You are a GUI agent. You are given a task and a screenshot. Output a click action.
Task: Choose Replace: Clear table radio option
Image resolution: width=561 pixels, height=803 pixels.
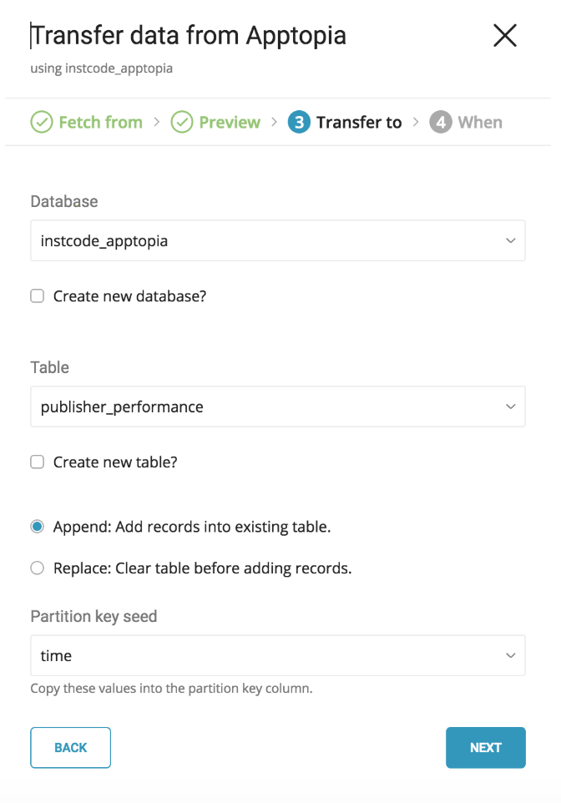38,568
